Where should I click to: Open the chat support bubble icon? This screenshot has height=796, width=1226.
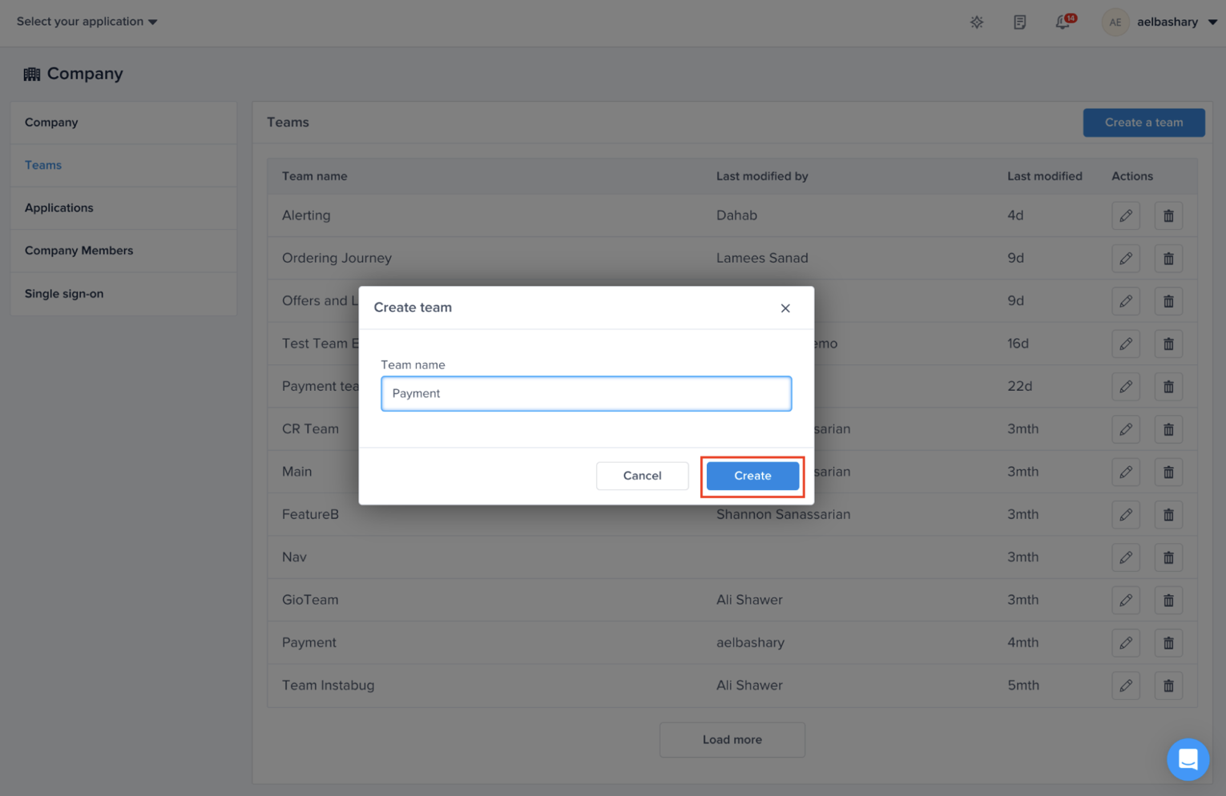[1188, 759]
